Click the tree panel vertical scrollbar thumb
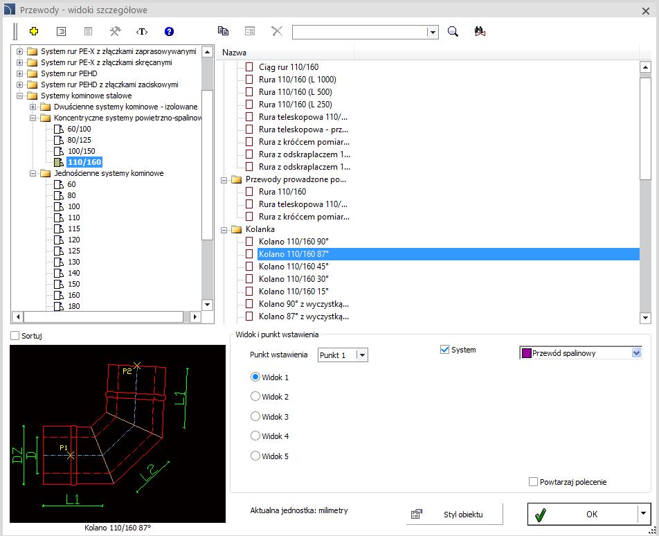This screenshot has height=536, width=659. 207,165
